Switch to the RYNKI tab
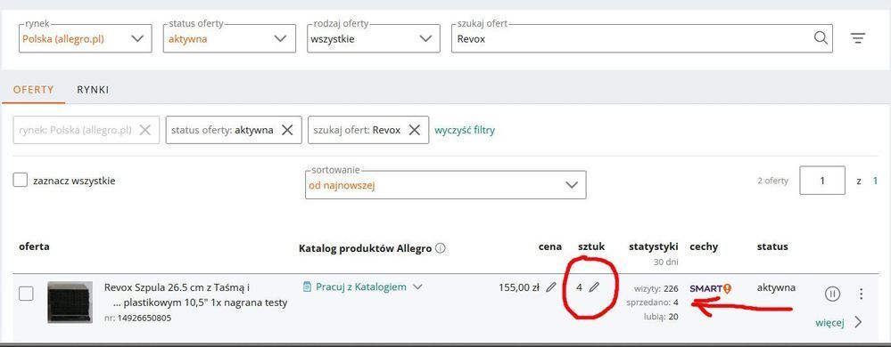The image size is (891, 347). (93, 90)
